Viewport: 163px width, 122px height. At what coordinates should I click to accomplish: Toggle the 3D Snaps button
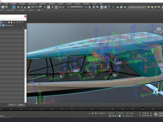[x=53, y=7]
